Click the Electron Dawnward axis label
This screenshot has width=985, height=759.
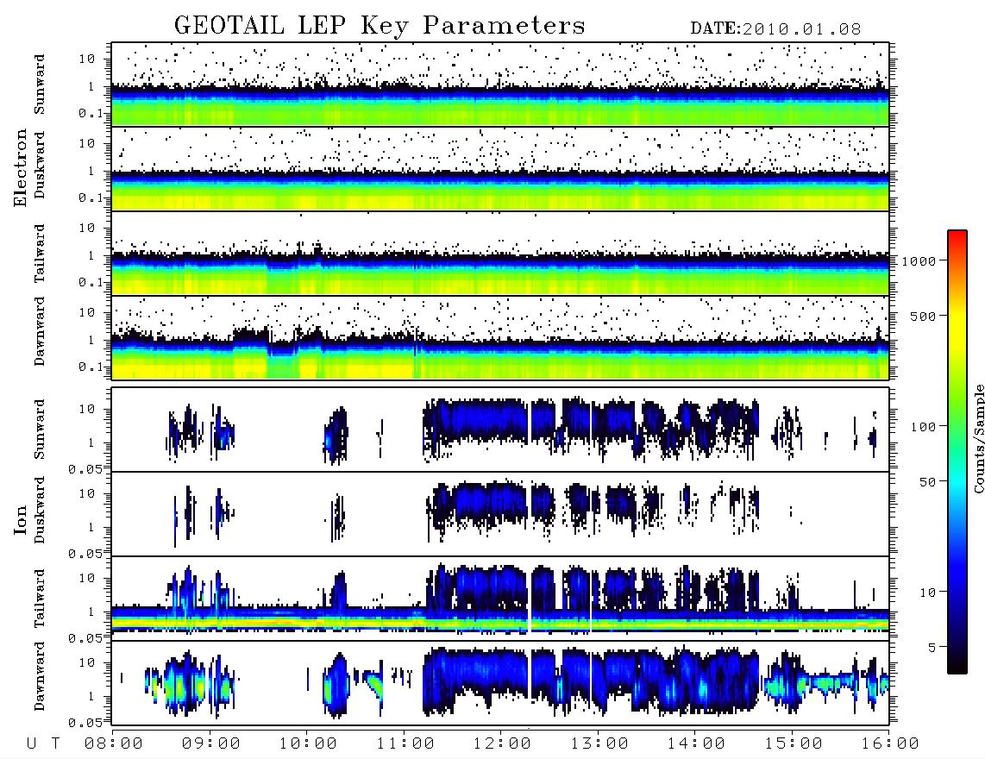click(39, 332)
